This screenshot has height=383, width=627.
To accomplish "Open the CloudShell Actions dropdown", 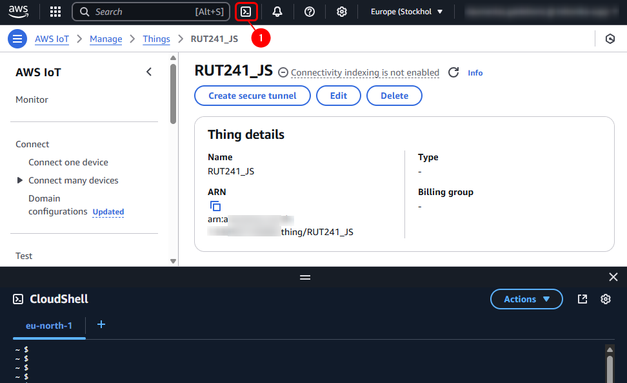I will pyautogui.click(x=526, y=299).
